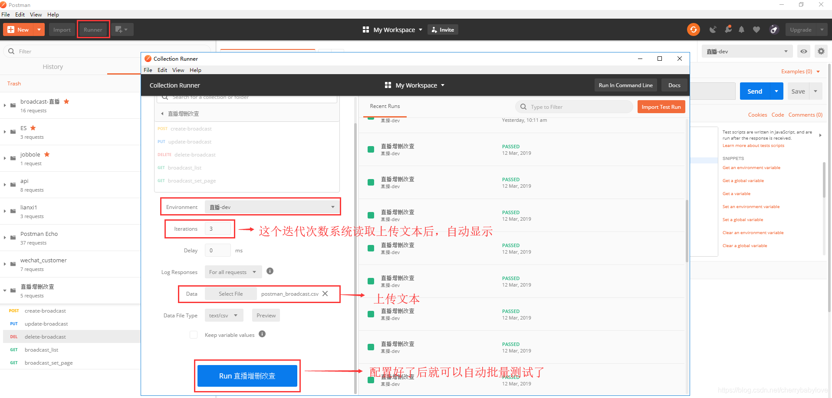Click star on jobbole collection
Screen dimensions: 832x398
47,154
